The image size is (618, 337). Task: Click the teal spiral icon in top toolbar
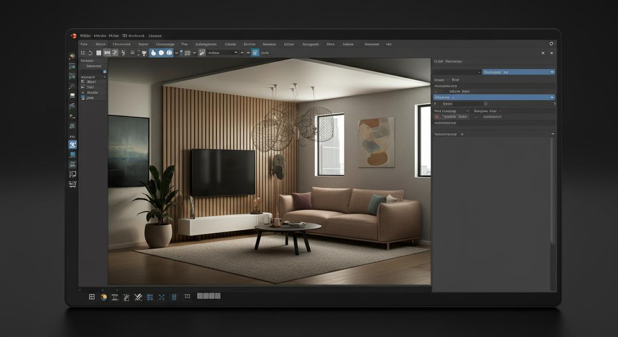point(255,53)
